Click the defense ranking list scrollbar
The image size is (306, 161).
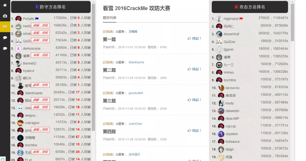(x=93, y=67)
